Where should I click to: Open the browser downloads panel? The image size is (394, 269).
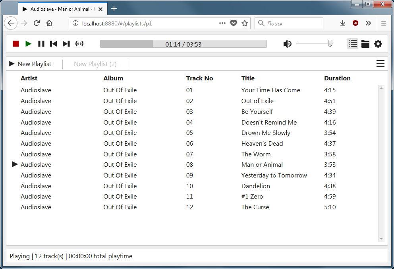click(342, 23)
